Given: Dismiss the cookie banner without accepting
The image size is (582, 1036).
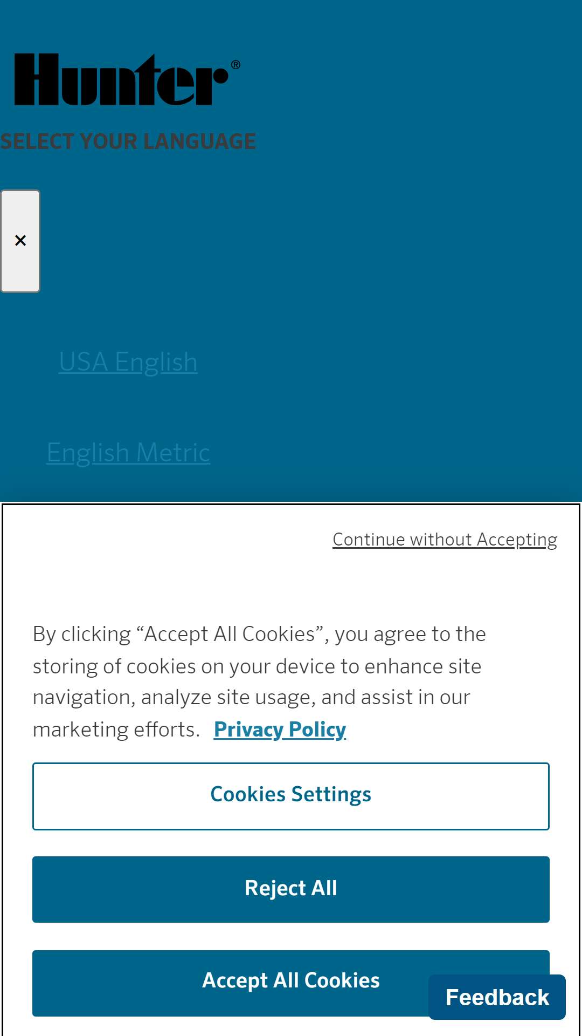Looking at the screenshot, I should click(445, 540).
